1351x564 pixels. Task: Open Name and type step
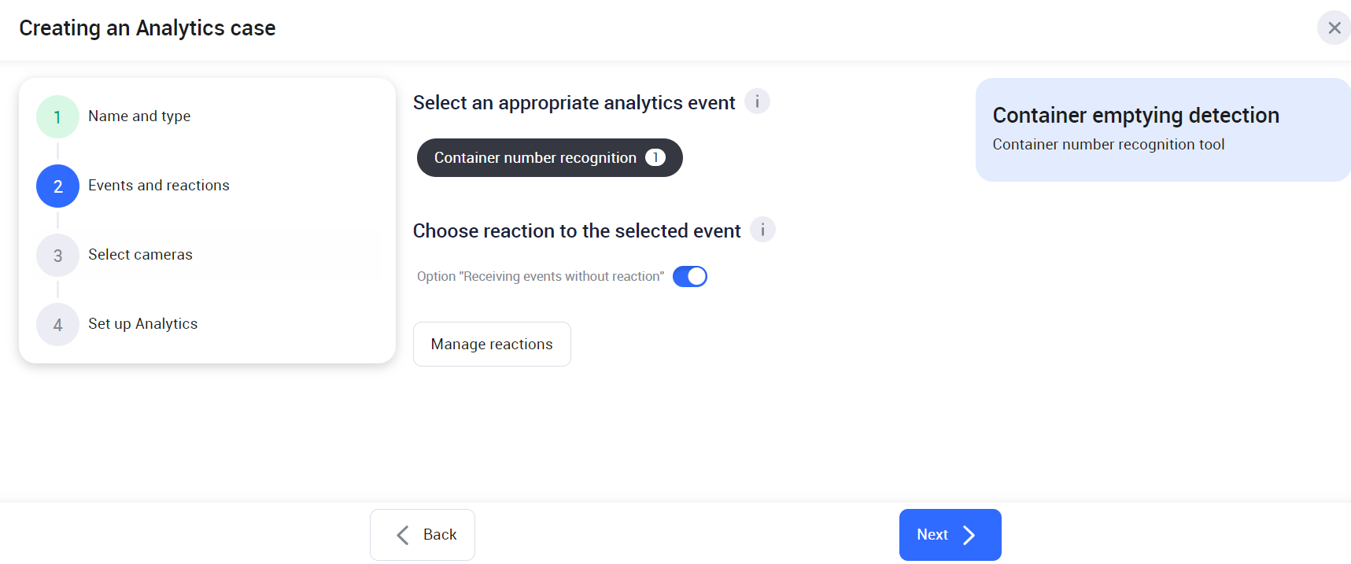[139, 116]
